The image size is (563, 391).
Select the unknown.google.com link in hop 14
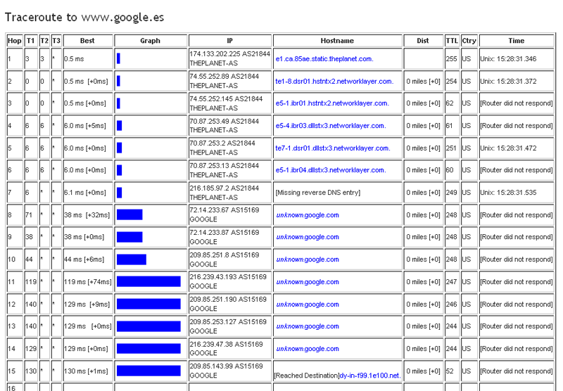(x=308, y=349)
